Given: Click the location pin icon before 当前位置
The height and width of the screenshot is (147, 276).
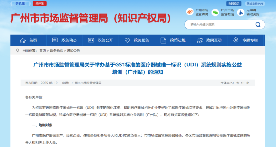Looking at the screenshot, I should [x=17, y=51].
